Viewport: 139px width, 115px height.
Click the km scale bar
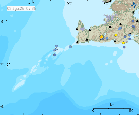[x=112, y=108]
